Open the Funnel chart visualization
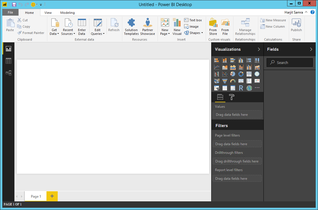The height and width of the screenshot is (210, 318). pos(225,81)
